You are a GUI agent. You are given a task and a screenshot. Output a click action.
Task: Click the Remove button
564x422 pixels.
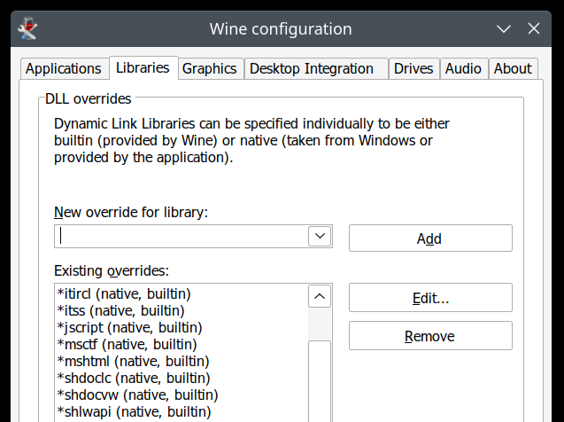tap(430, 336)
